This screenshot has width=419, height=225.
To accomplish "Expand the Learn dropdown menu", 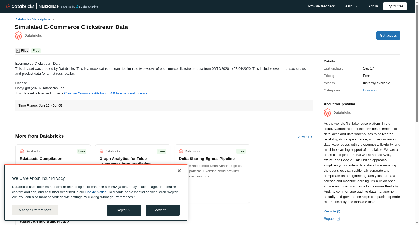I will [x=351, y=6].
